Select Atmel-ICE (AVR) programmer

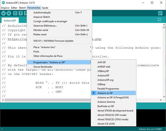coord(114,124)
